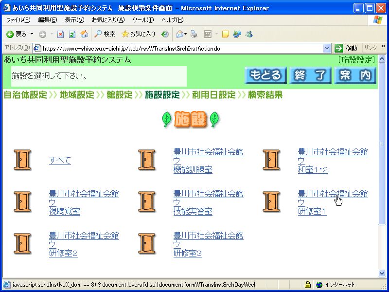Click the Stop icon in the toolbar
The image size is (389, 292).
pyautogui.click(x=60, y=34)
